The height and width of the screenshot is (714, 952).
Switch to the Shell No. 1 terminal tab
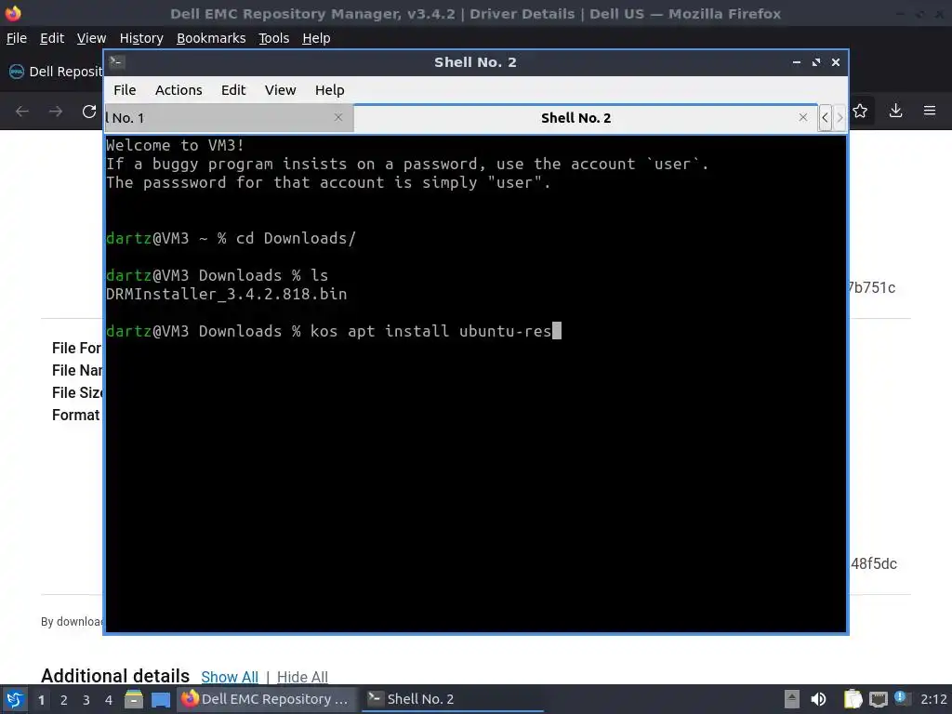[229, 118]
